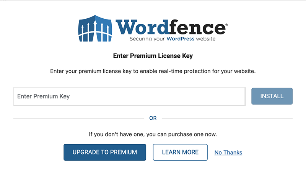Focus the Enter Premium Key input field
The height and width of the screenshot is (174, 306).
pos(129,96)
